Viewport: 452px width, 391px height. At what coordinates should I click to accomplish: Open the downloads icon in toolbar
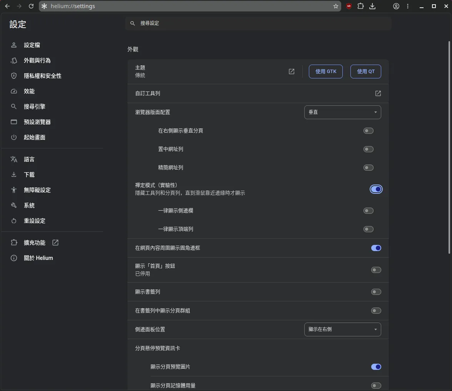[x=372, y=6]
